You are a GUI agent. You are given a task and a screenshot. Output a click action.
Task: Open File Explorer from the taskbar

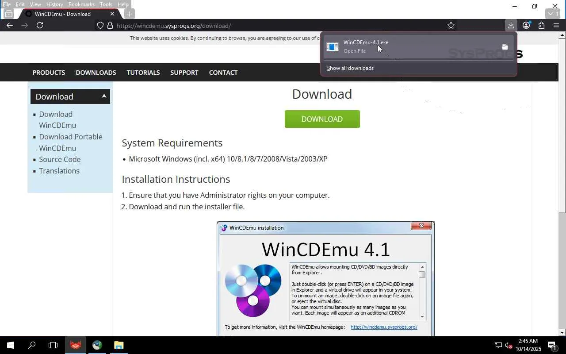119,345
